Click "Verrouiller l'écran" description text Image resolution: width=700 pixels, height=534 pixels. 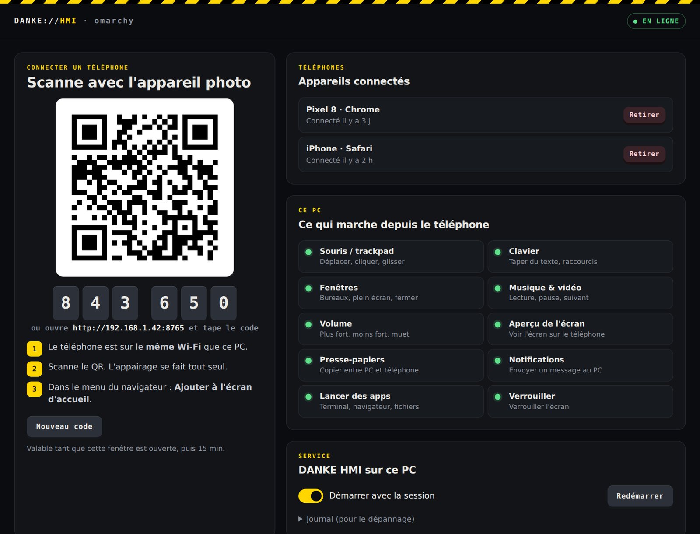(539, 407)
